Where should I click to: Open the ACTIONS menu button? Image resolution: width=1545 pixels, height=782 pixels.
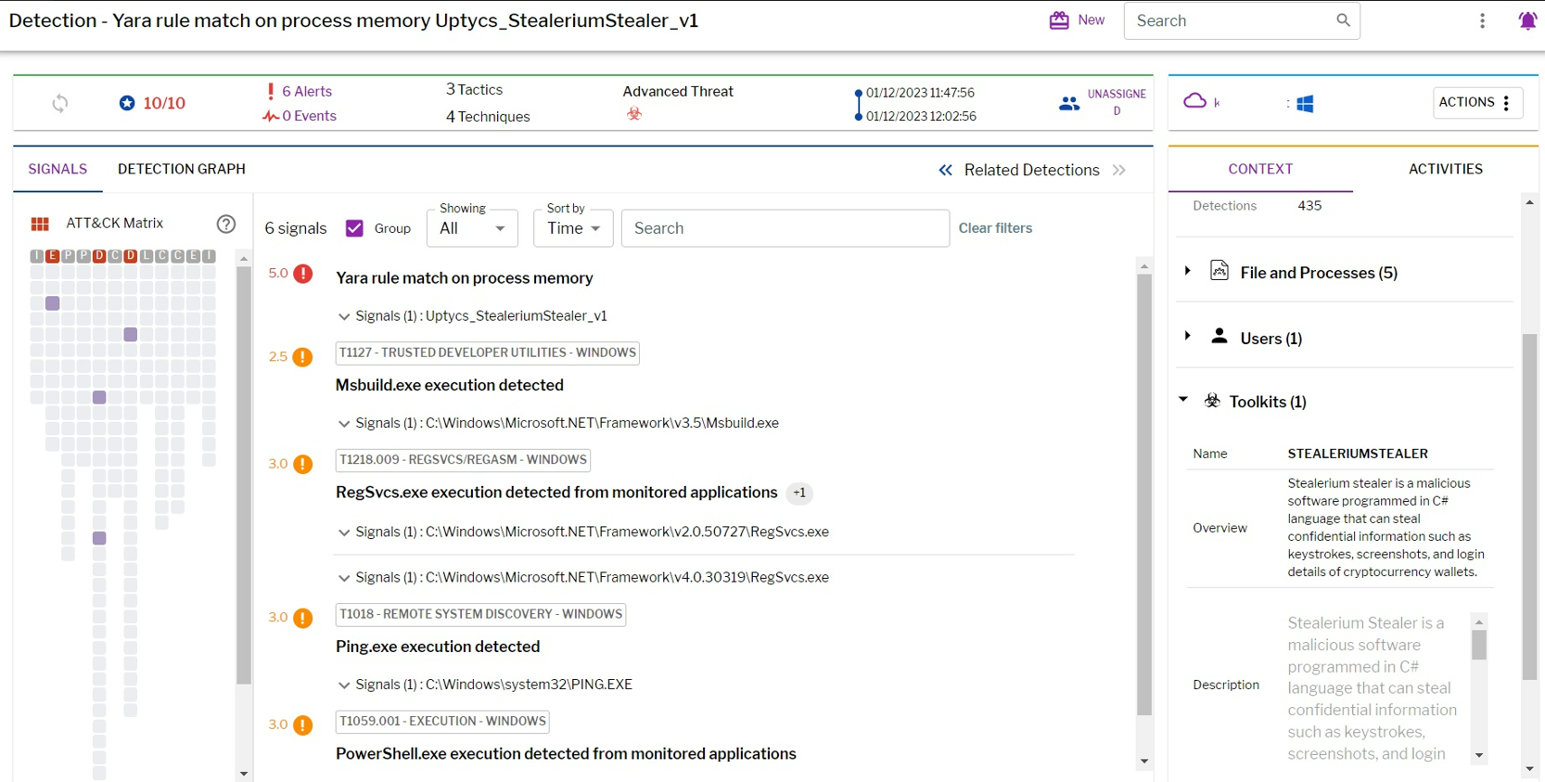click(x=1477, y=103)
